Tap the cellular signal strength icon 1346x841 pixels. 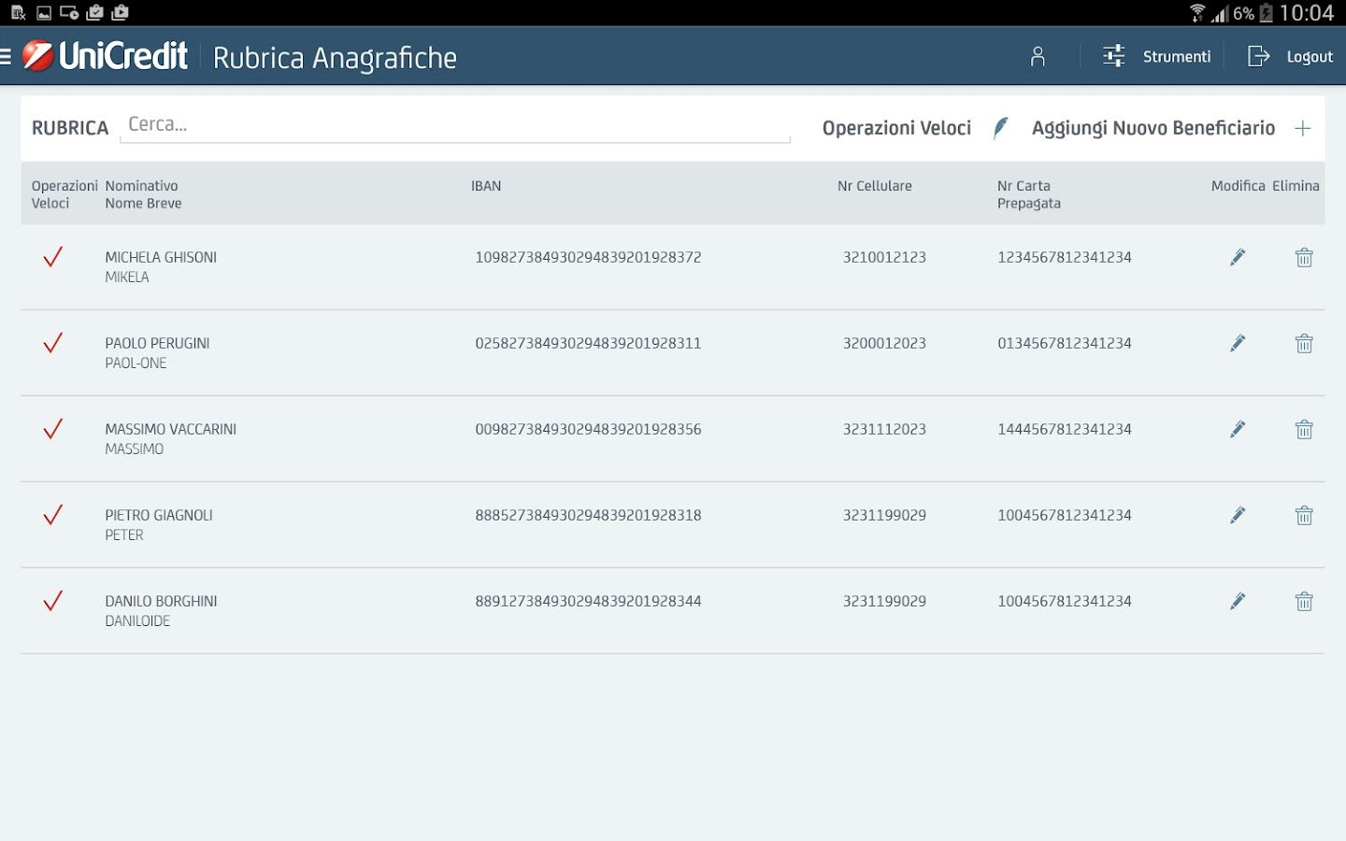(1220, 13)
